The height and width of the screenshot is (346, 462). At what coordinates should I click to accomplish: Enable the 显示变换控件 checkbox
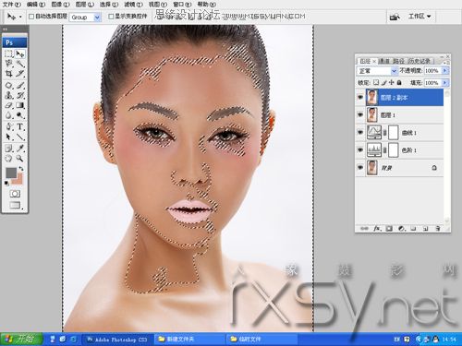pyautogui.click(x=111, y=17)
